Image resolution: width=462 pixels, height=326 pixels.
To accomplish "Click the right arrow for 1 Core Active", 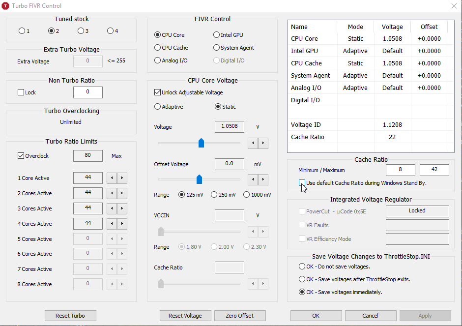I will (122, 178).
